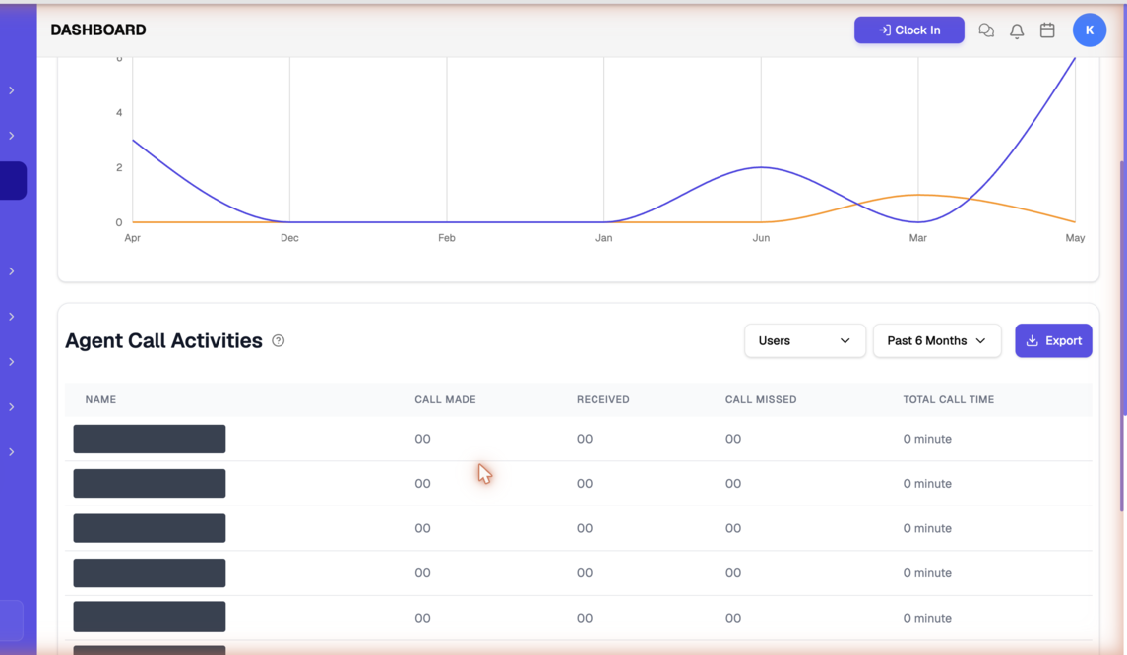Click the Agent Call Activities heading
1127x655 pixels.
(x=163, y=340)
